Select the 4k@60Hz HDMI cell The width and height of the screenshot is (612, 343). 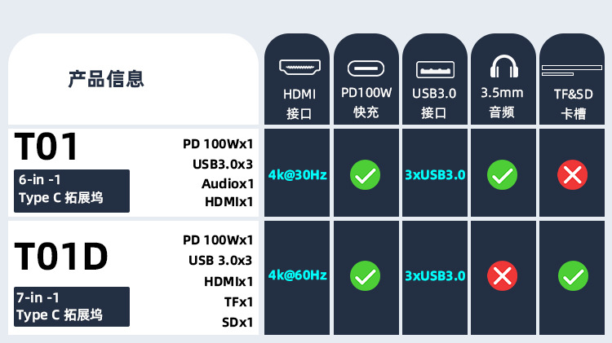point(297,275)
